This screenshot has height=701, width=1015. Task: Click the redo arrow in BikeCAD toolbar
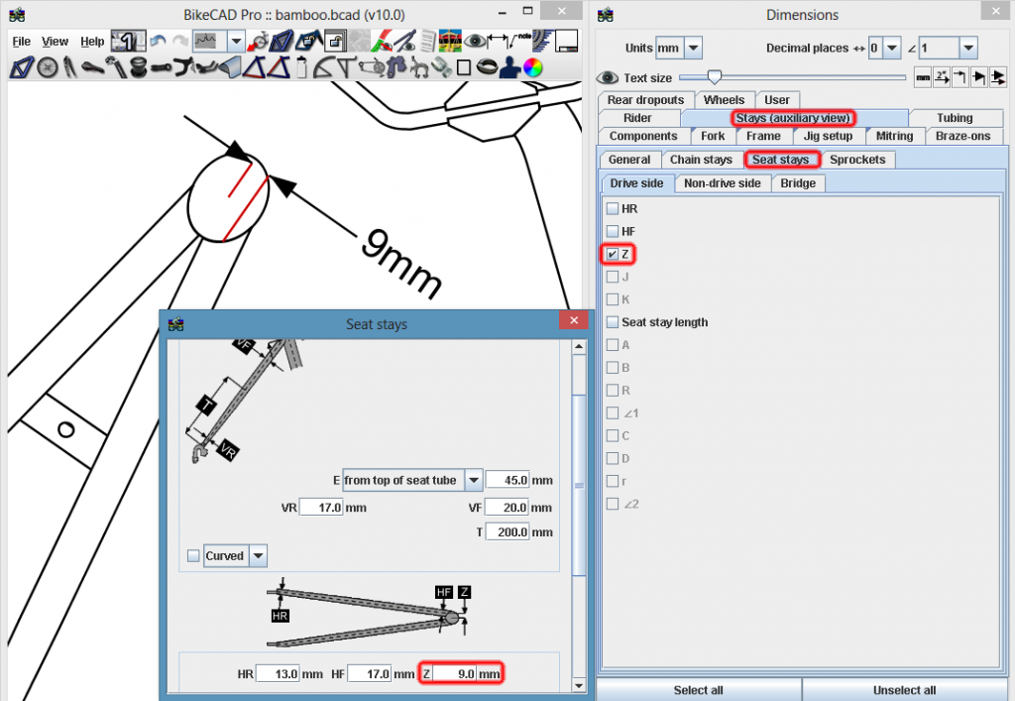[180, 42]
